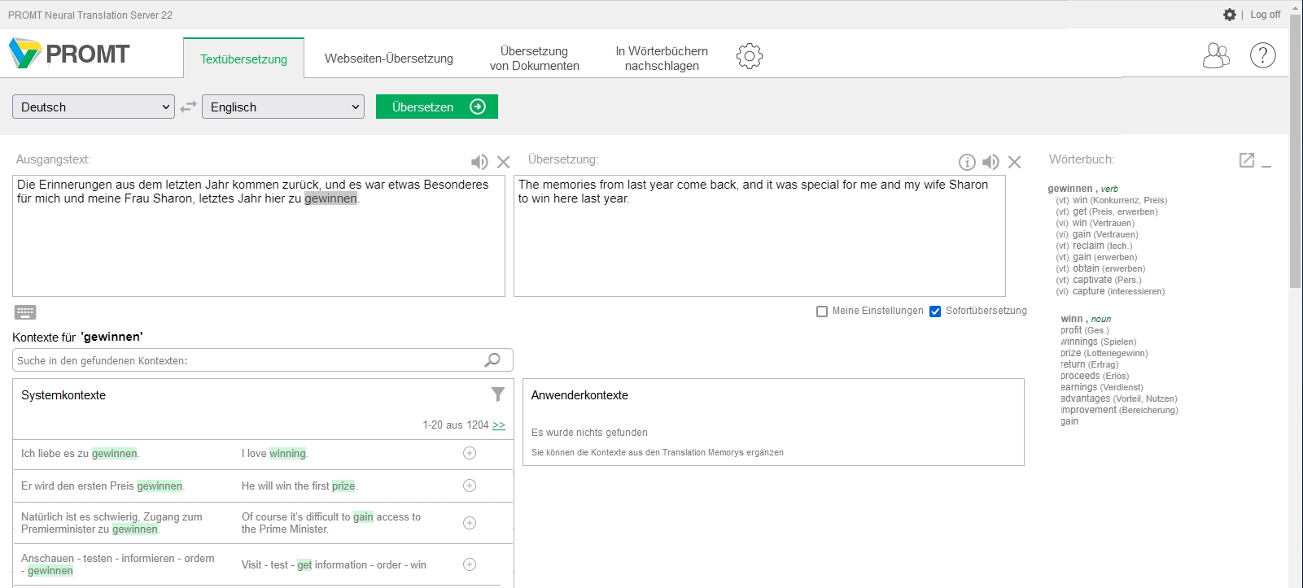Play audio of the translation
Viewport: 1303px width, 588px height.
click(x=990, y=162)
